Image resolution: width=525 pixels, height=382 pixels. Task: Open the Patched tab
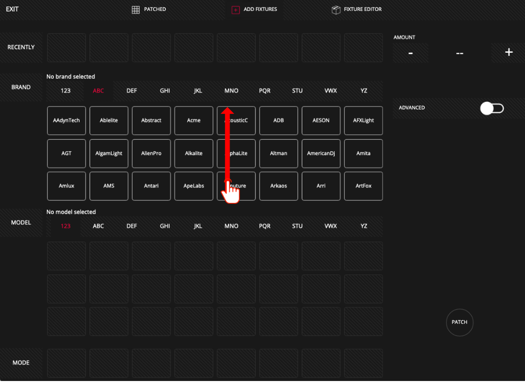(x=149, y=9)
